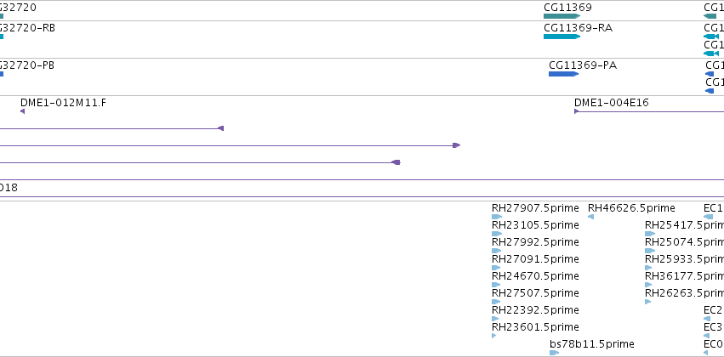This screenshot has width=724, height=357.
Task: Select the RH25417.5prime EST arrow
Action: tap(650, 234)
